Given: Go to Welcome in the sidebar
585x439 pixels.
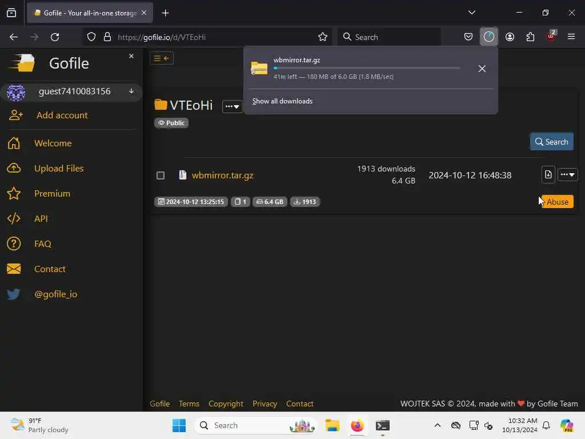Looking at the screenshot, I should point(53,143).
